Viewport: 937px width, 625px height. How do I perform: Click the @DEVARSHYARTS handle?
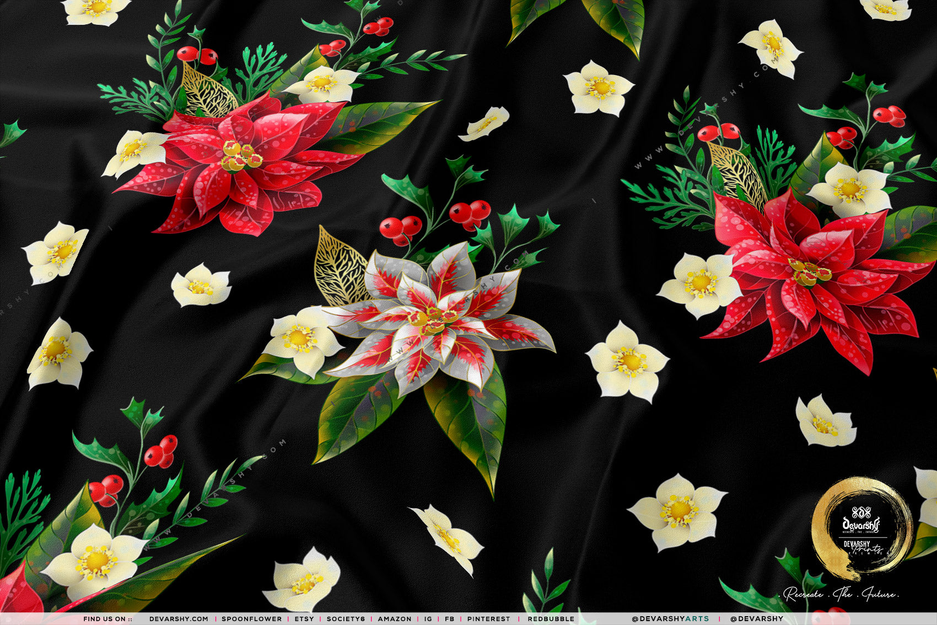670,619
